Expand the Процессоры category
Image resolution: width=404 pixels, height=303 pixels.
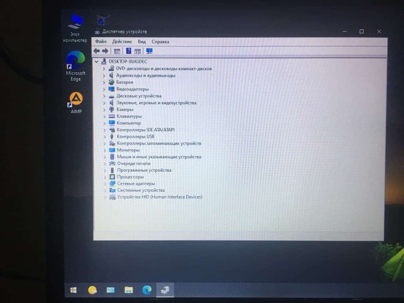click(105, 177)
